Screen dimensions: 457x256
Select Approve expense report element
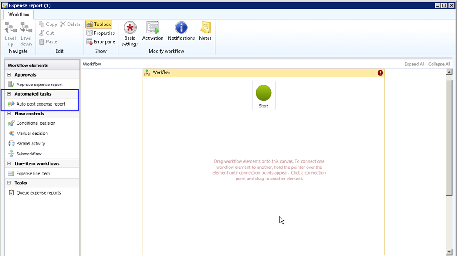click(39, 85)
